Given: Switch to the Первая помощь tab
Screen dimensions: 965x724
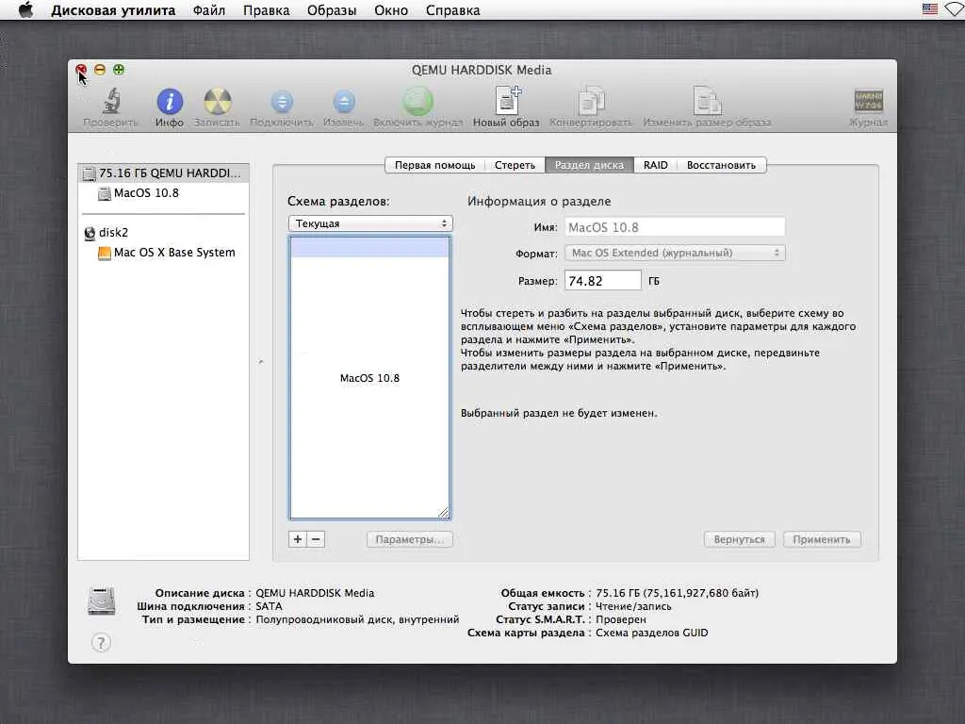Looking at the screenshot, I should (x=435, y=165).
